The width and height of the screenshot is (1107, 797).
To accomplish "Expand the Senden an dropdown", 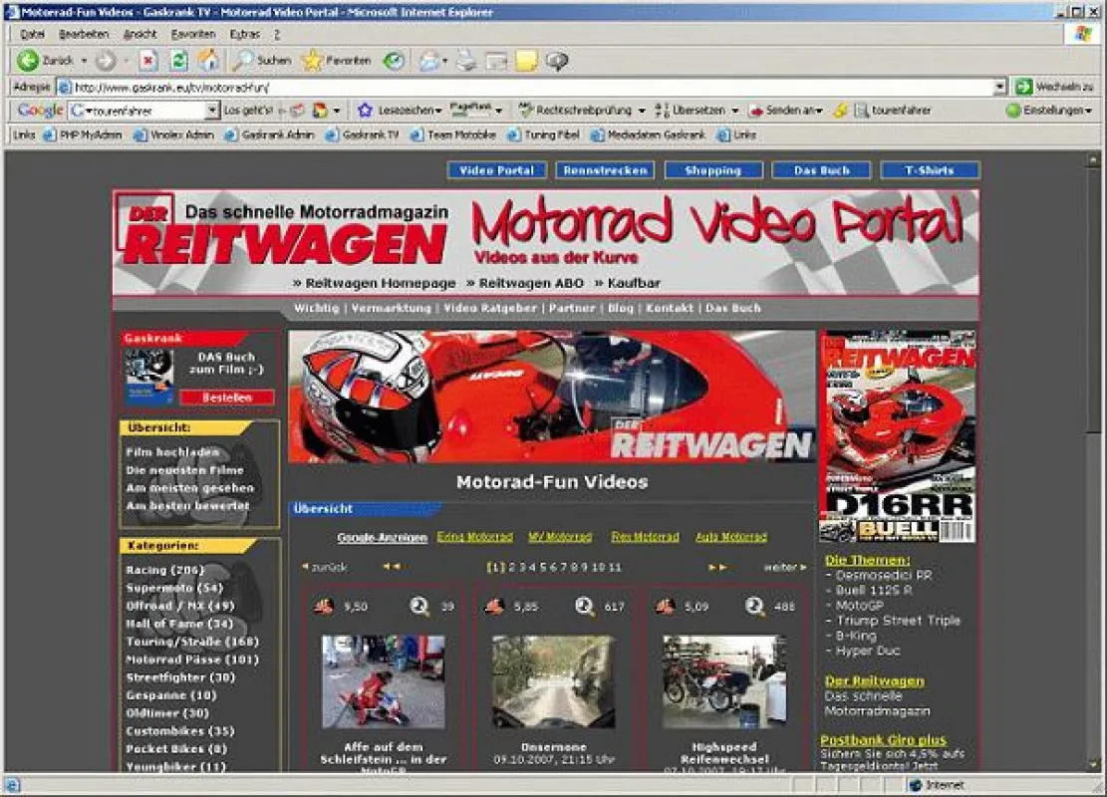I will pyautogui.click(x=819, y=111).
